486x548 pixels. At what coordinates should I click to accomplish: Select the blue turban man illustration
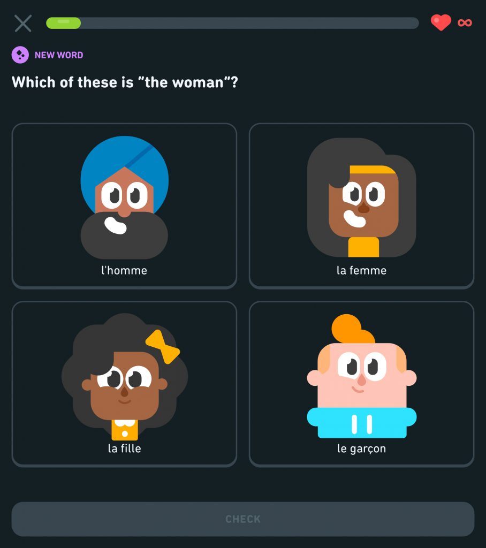point(125,197)
